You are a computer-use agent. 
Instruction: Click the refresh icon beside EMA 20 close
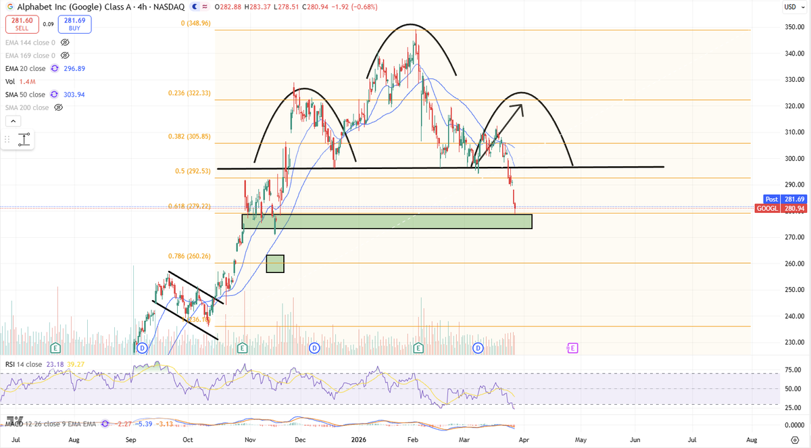coord(53,69)
